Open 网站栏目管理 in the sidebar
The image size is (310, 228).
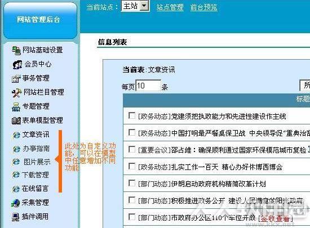[x=44, y=92]
